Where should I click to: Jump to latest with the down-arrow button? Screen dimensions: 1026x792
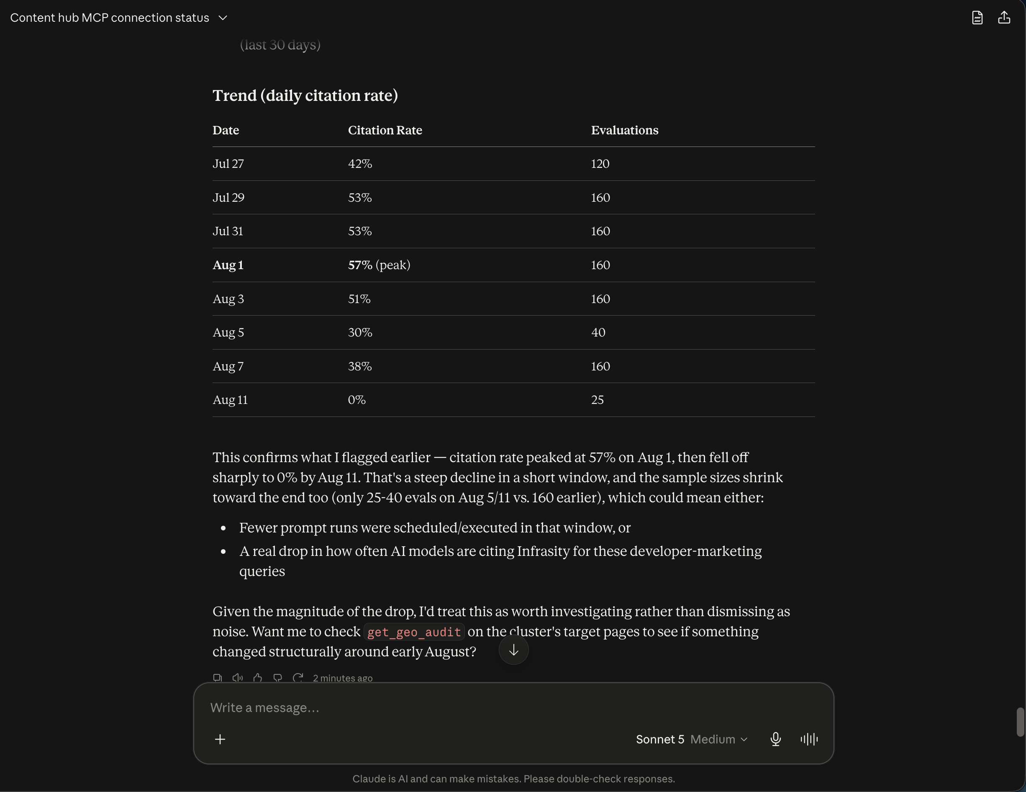point(513,650)
